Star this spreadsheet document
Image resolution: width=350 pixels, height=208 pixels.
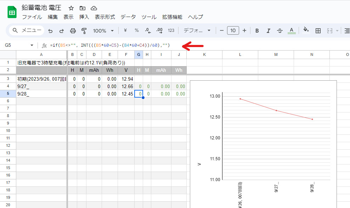coord(71,8)
